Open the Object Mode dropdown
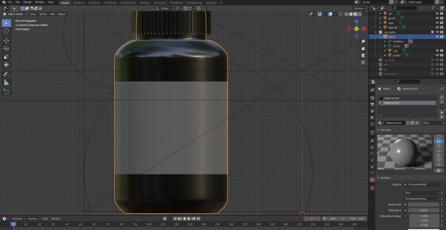The height and width of the screenshot is (230, 446). (15, 14)
